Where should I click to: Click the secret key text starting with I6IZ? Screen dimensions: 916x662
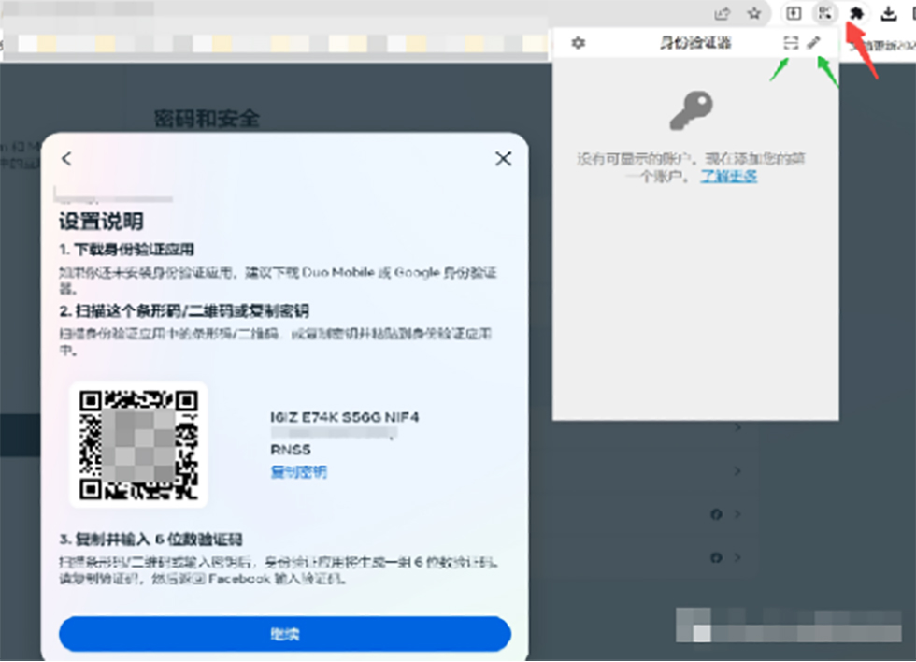[x=344, y=417]
